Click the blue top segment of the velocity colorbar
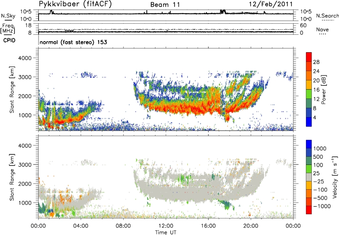This screenshot has height=235, width=339. click(x=309, y=144)
